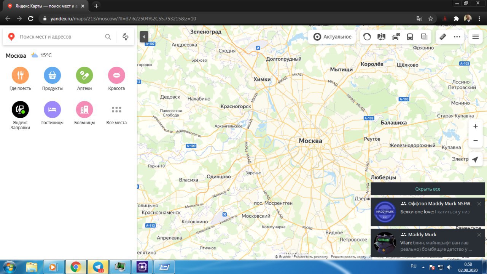Screen dimensions: 487x274
Task: Click the RU language indicator in tray
Action: tap(414, 266)
